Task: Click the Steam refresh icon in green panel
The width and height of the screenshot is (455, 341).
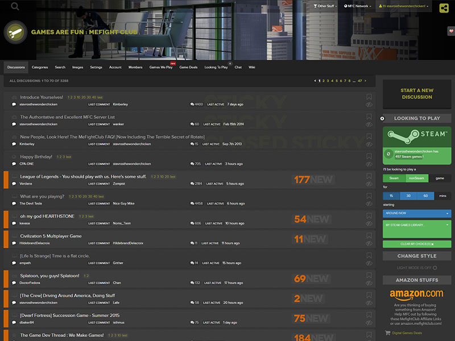Action: coord(388,154)
